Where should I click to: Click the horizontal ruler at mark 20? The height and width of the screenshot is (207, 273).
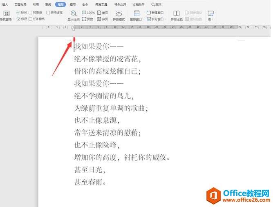[157, 27]
